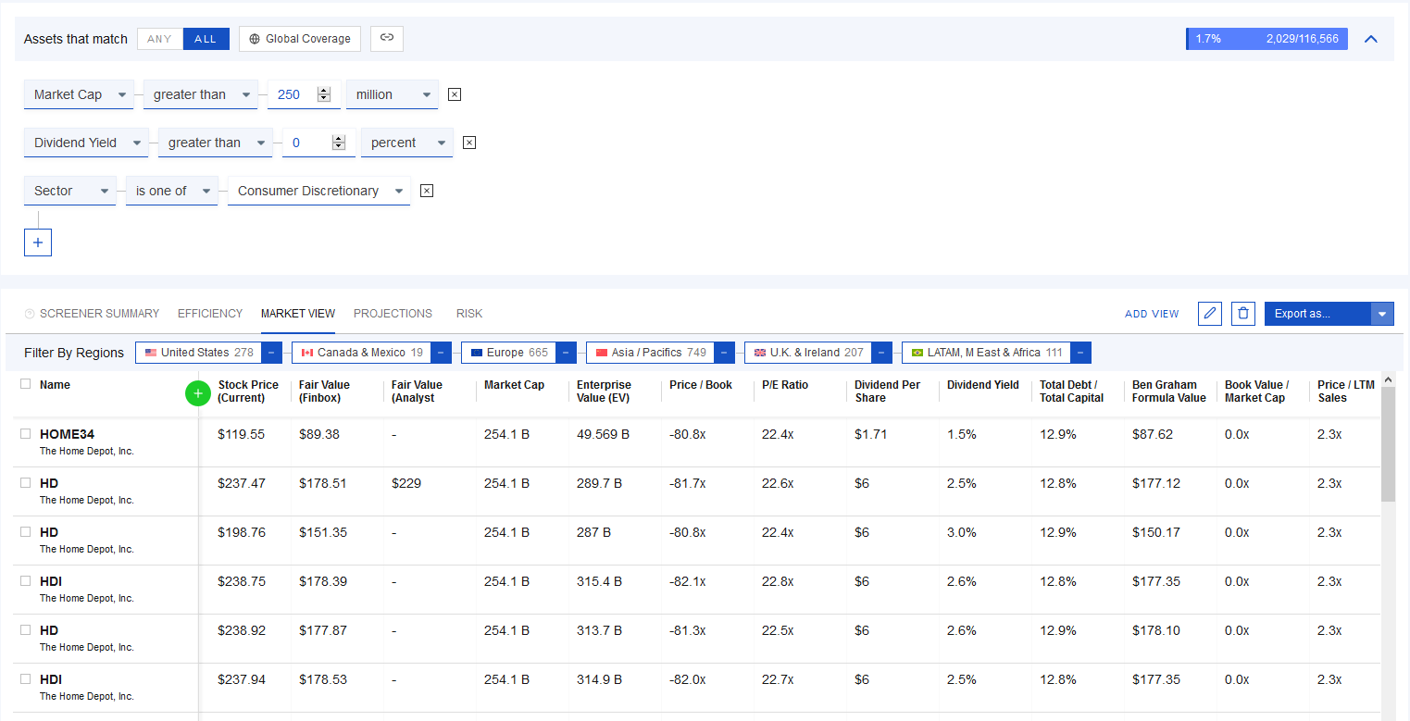Screen dimensions: 1410x721
Task: Open the Market Cap metric dropdown
Action: [80, 94]
